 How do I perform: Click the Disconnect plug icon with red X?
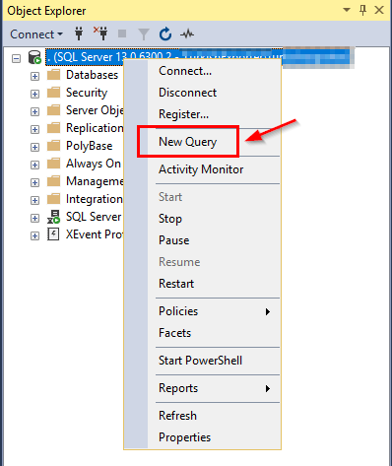pyautogui.click(x=100, y=33)
